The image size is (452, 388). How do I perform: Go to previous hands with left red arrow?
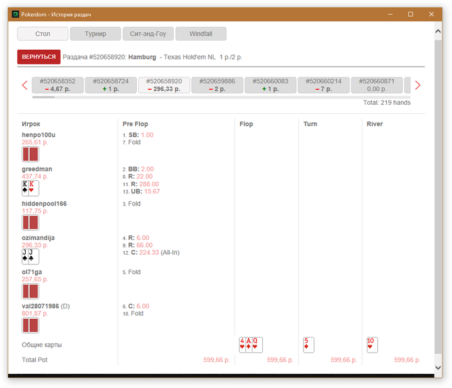click(25, 85)
